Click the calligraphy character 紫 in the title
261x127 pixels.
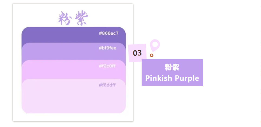(x=81, y=18)
